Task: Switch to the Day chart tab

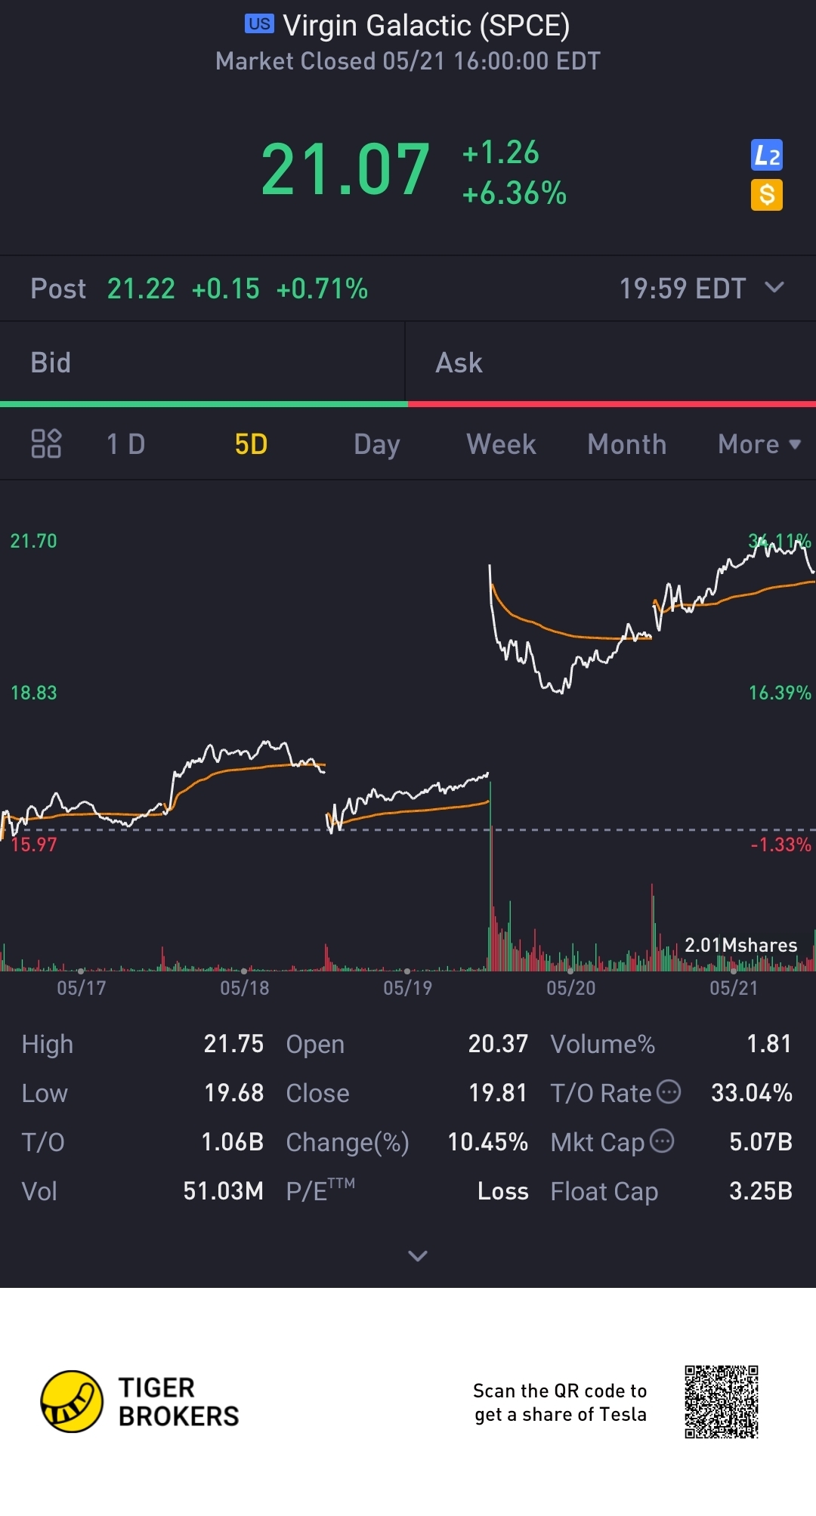Action: pos(377,444)
